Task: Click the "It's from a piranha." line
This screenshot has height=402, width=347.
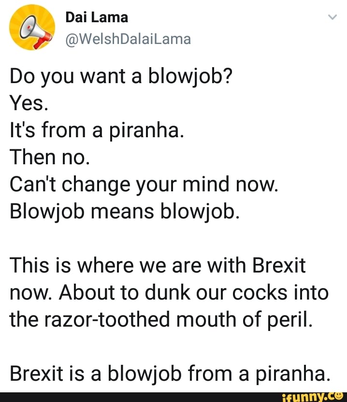Action: click(x=96, y=130)
